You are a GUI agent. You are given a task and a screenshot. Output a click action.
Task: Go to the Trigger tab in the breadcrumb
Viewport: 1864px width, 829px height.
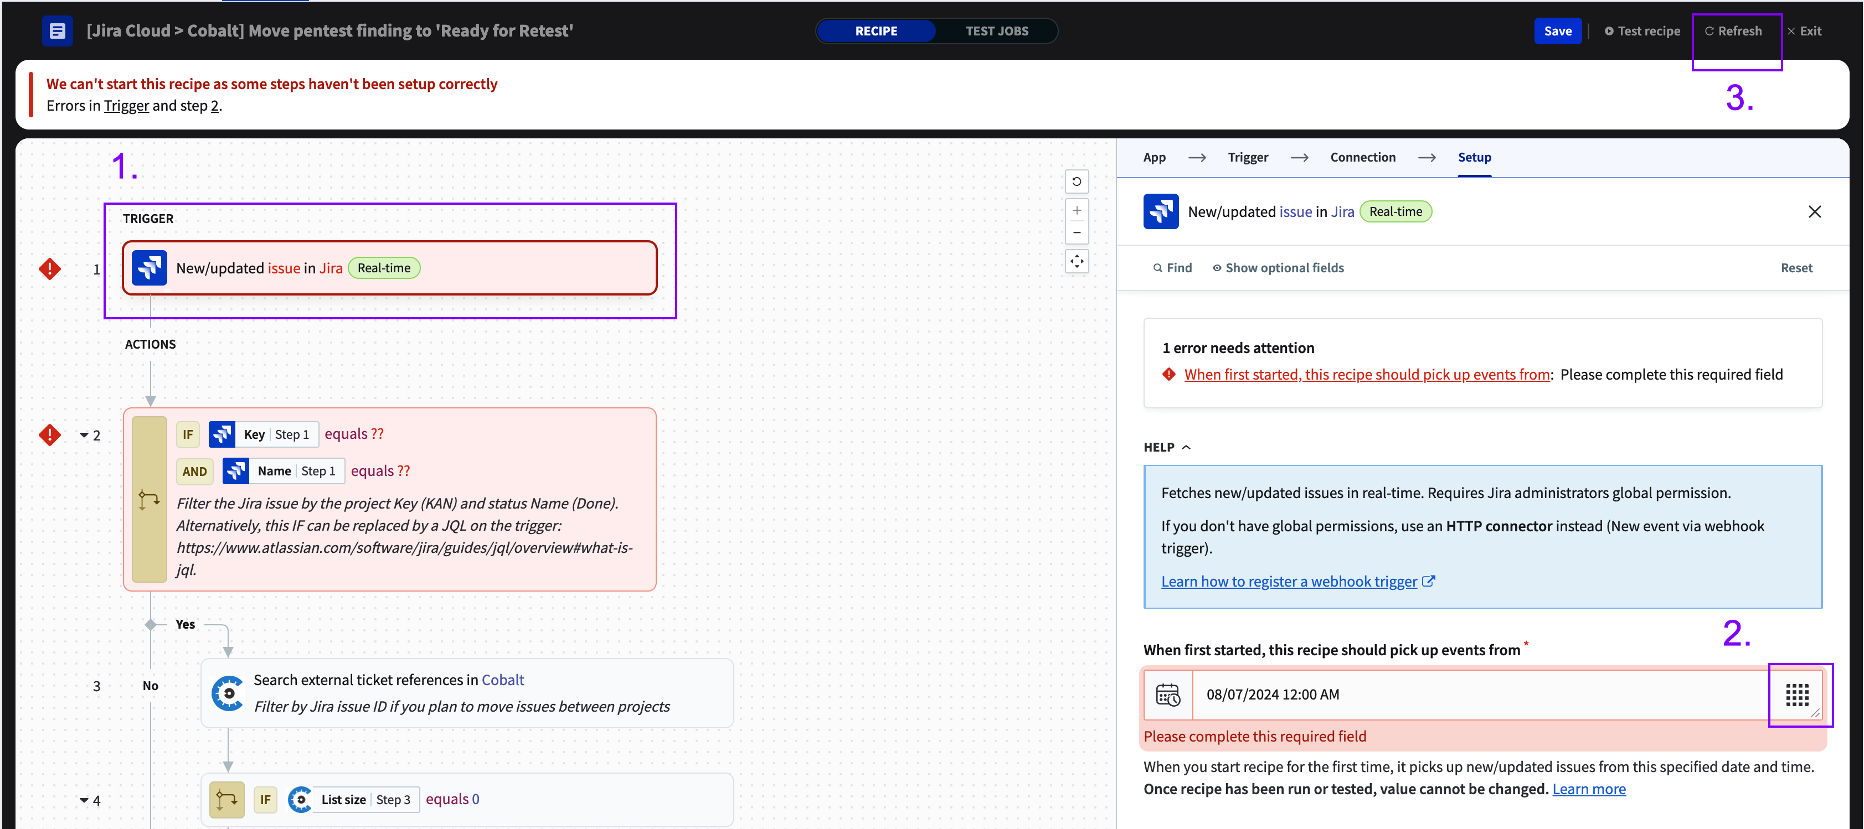(1248, 157)
